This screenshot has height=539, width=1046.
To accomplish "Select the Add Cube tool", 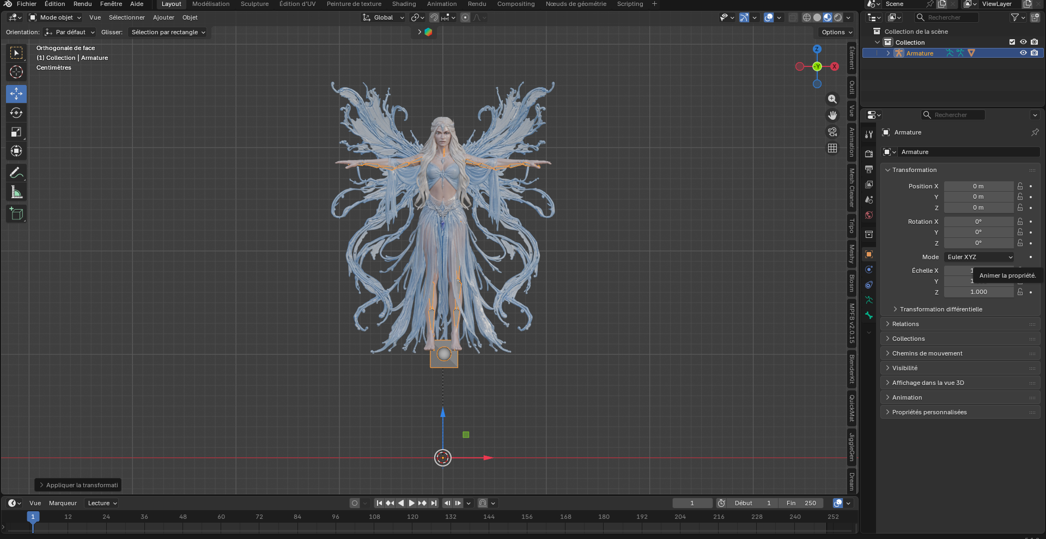I will point(16,214).
